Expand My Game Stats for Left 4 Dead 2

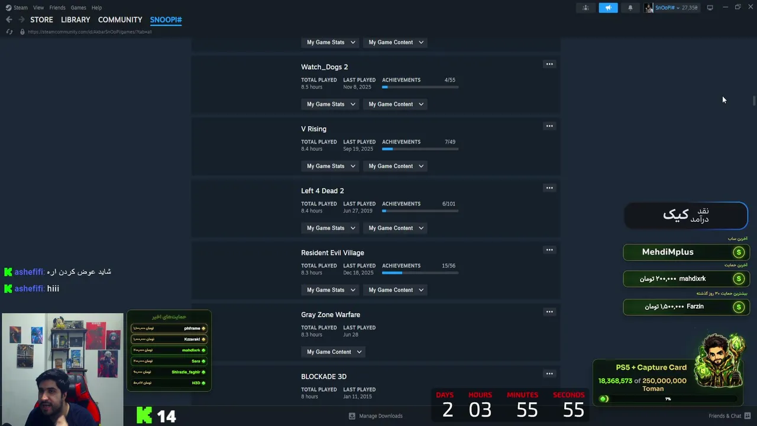[x=331, y=228]
